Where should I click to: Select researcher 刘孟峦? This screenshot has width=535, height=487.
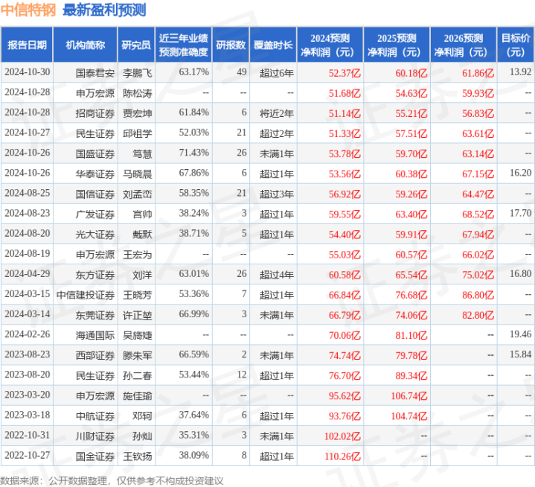point(138,194)
